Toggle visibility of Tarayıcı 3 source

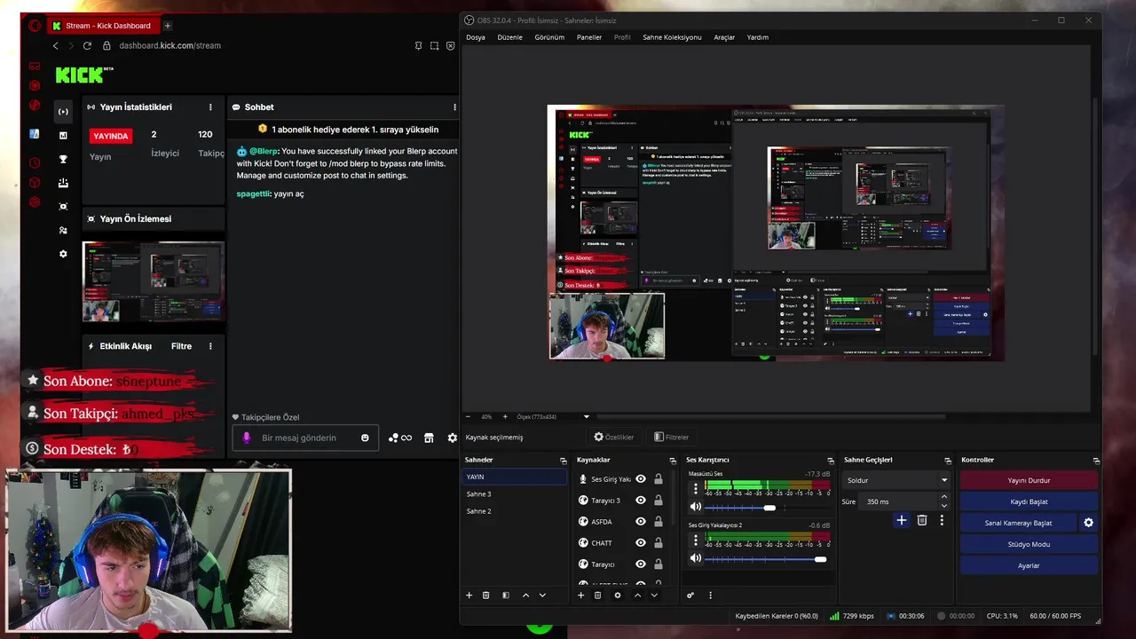pyautogui.click(x=641, y=501)
